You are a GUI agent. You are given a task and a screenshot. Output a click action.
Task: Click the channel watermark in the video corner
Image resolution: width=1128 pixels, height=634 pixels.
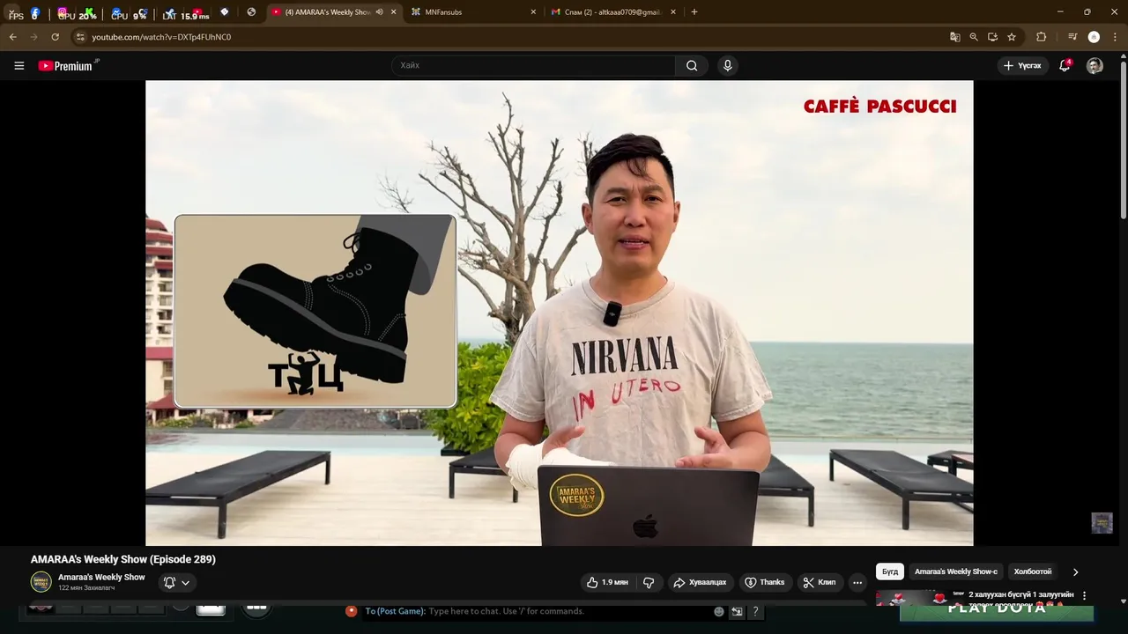tap(1102, 523)
